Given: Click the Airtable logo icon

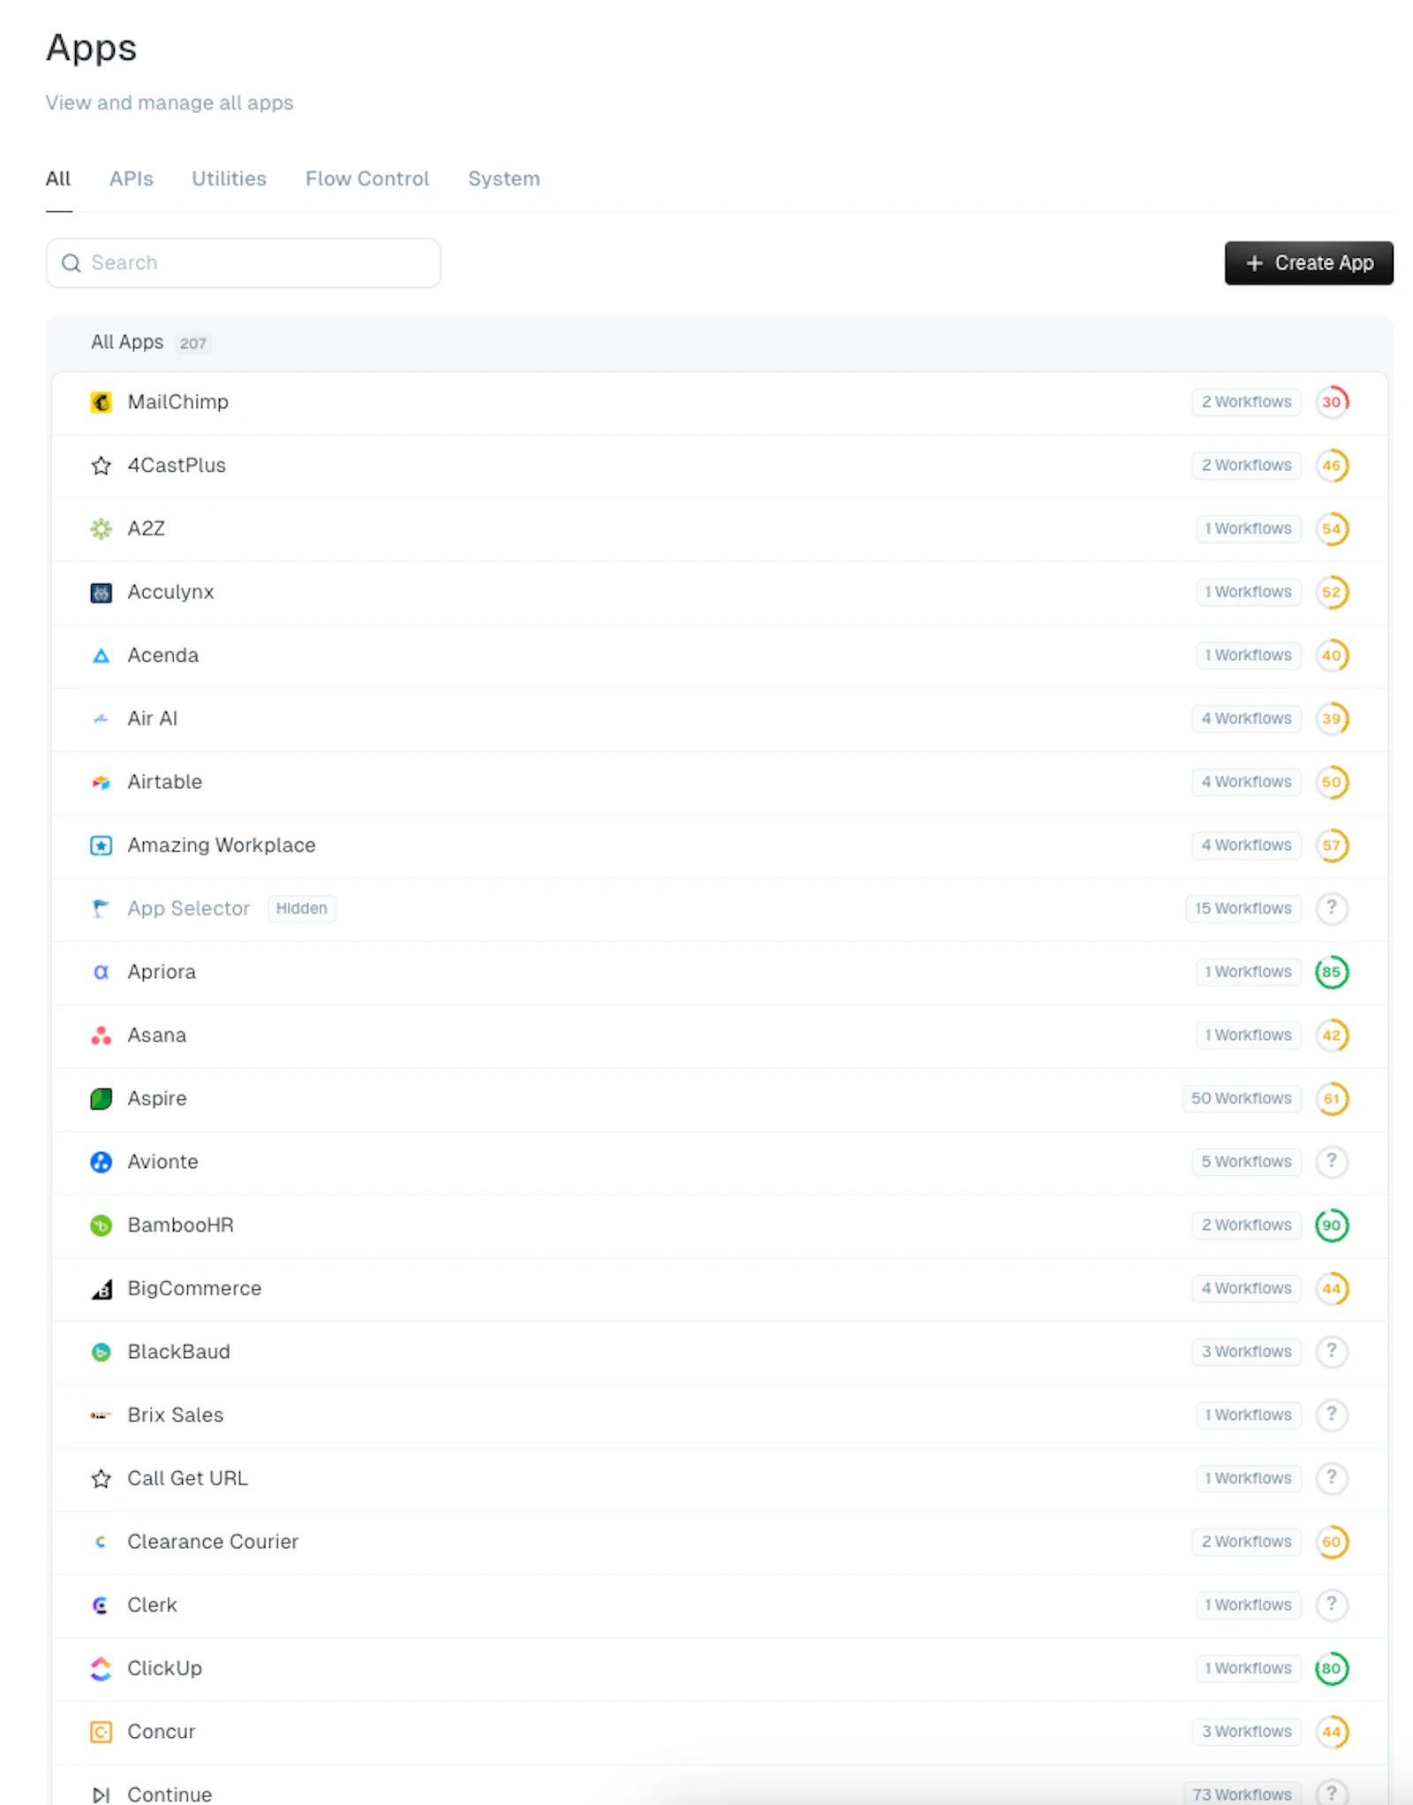Looking at the screenshot, I should point(102,782).
